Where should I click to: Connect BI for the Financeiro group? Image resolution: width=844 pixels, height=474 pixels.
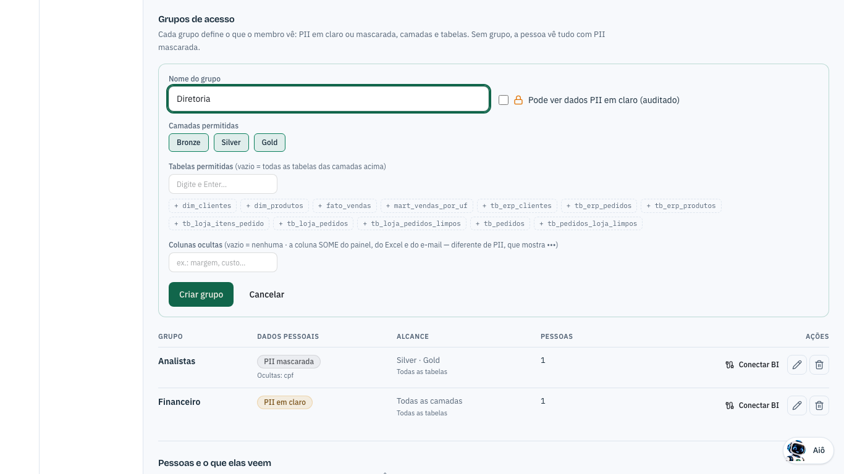(x=752, y=405)
